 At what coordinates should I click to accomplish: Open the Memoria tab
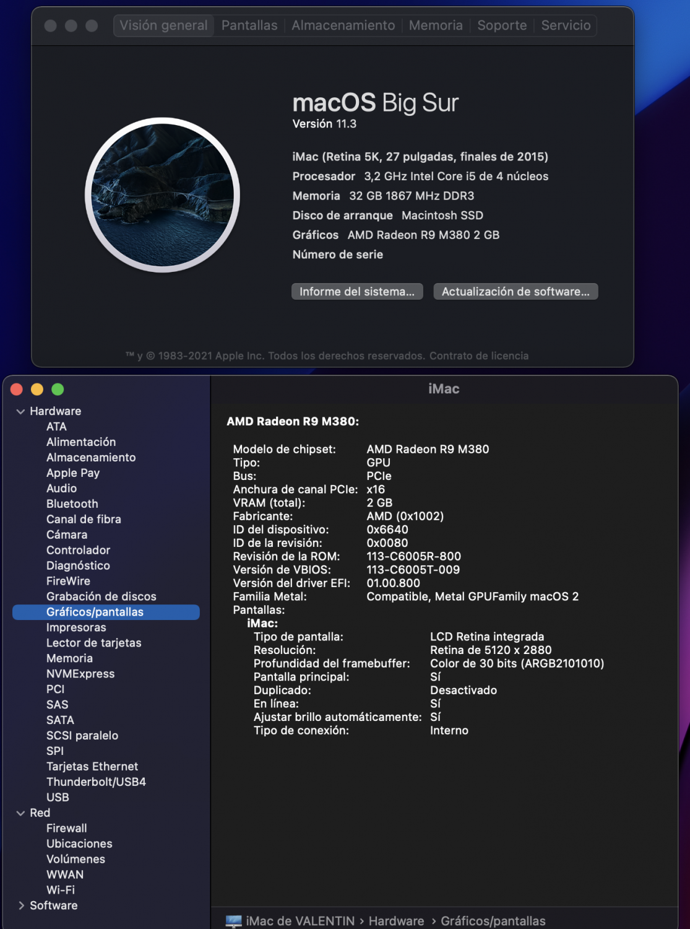[x=436, y=25]
